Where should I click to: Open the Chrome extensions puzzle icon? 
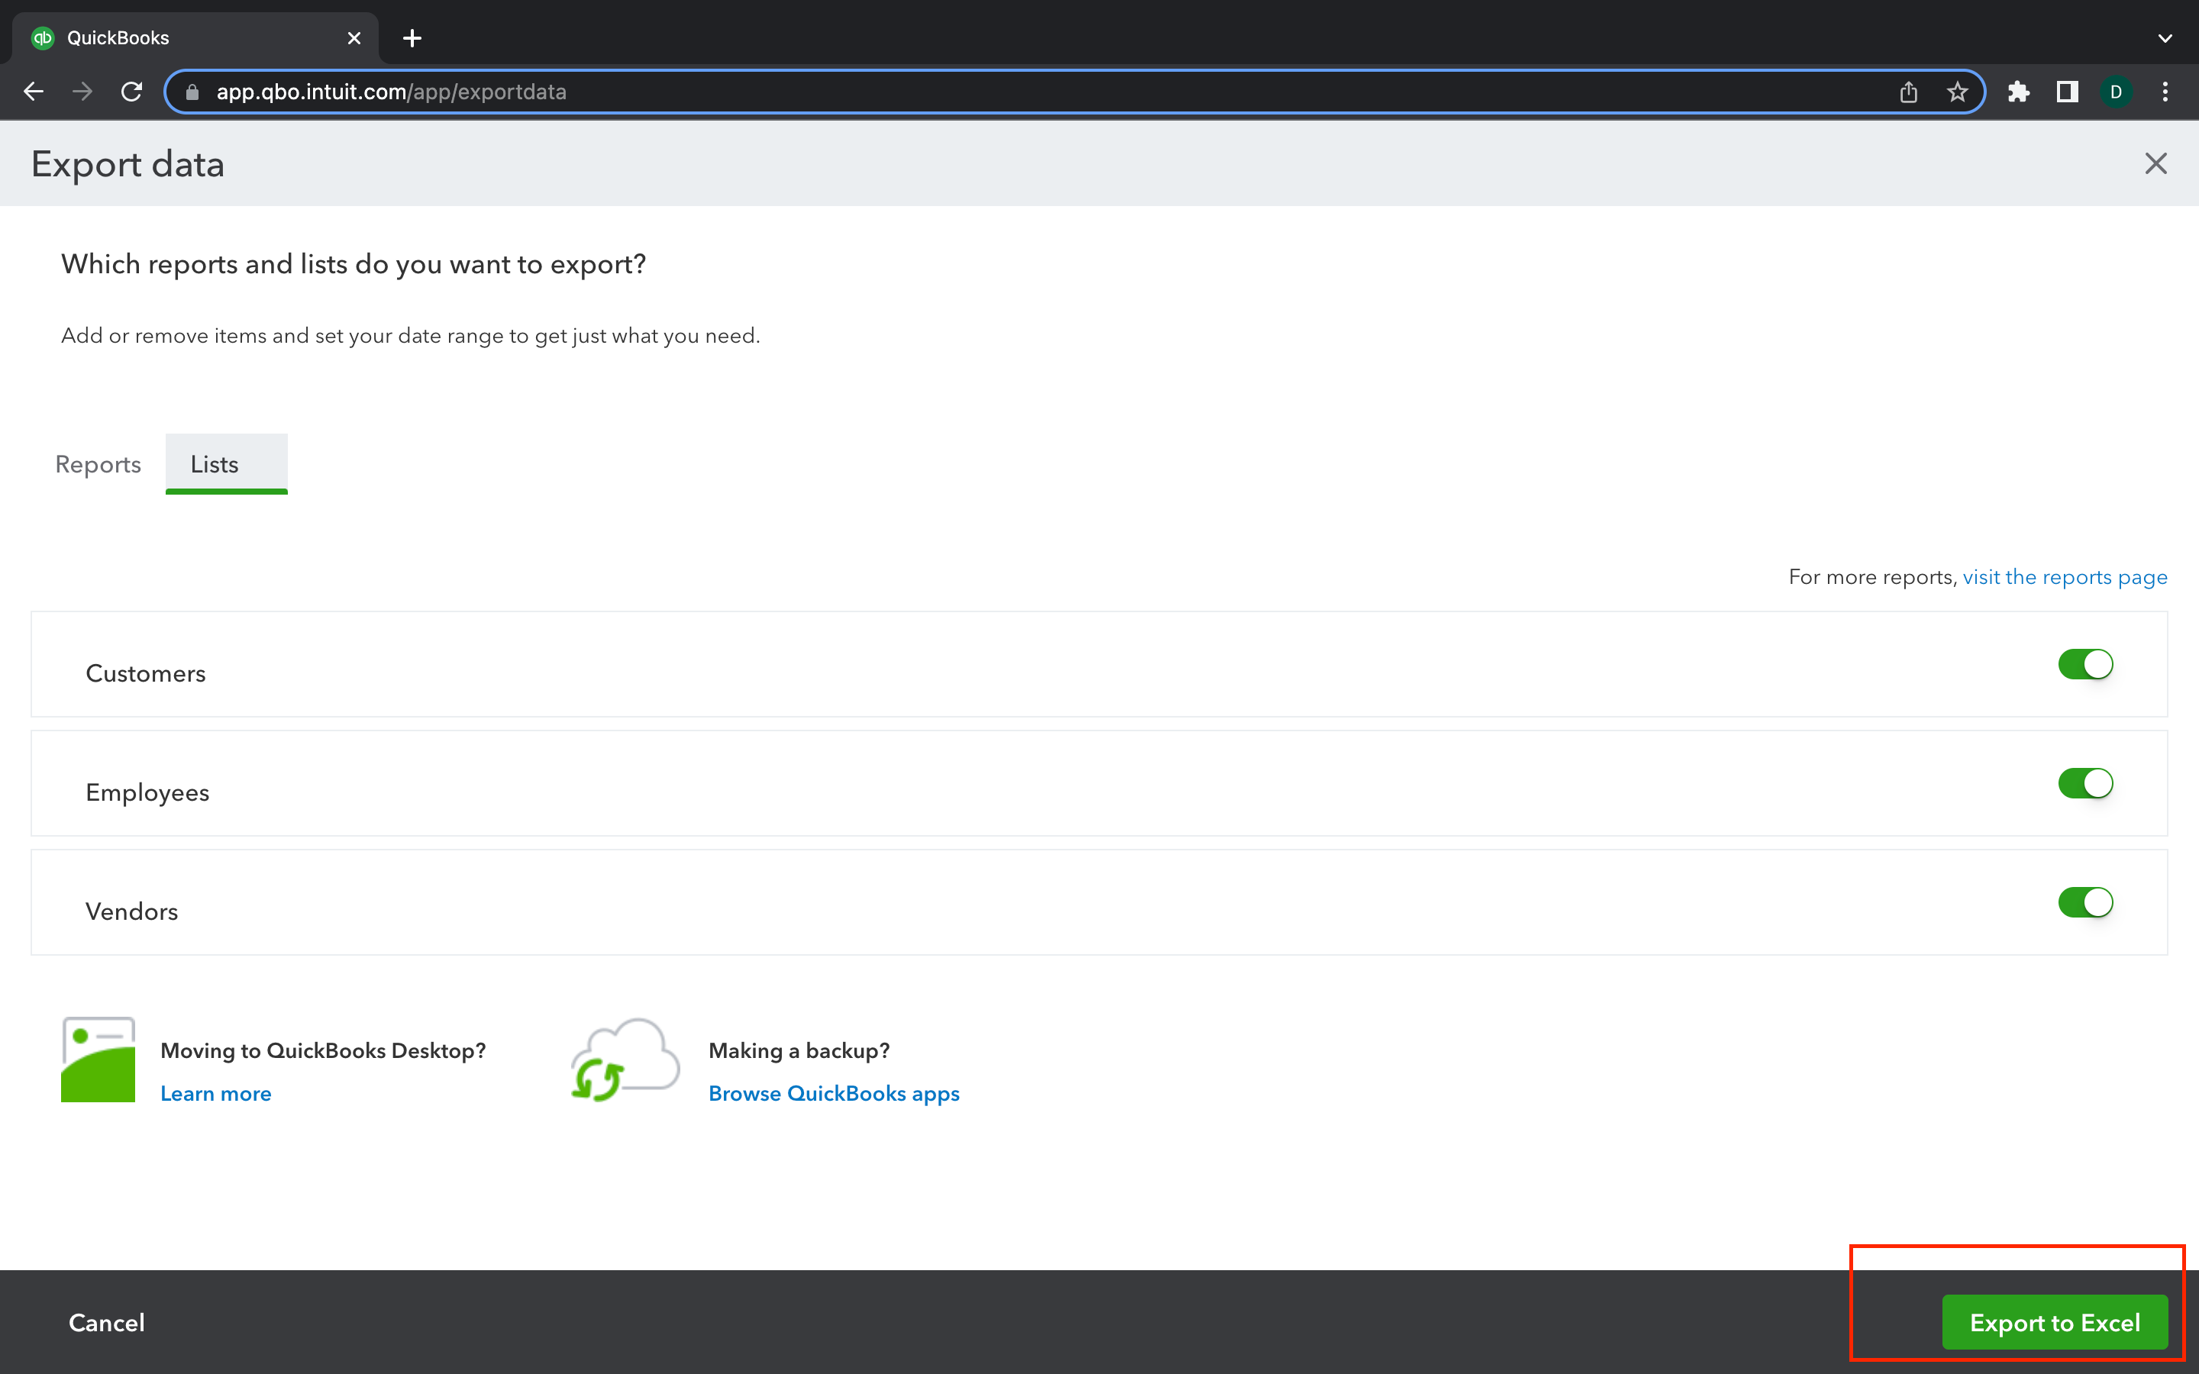[x=2018, y=92]
